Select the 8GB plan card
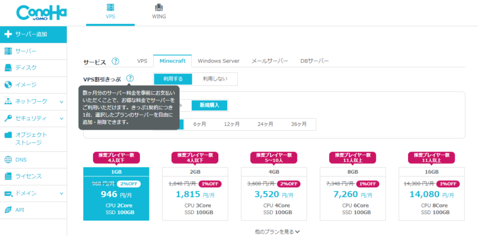Image resolution: width=478 pixels, height=236 pixels. click(353, 194)
